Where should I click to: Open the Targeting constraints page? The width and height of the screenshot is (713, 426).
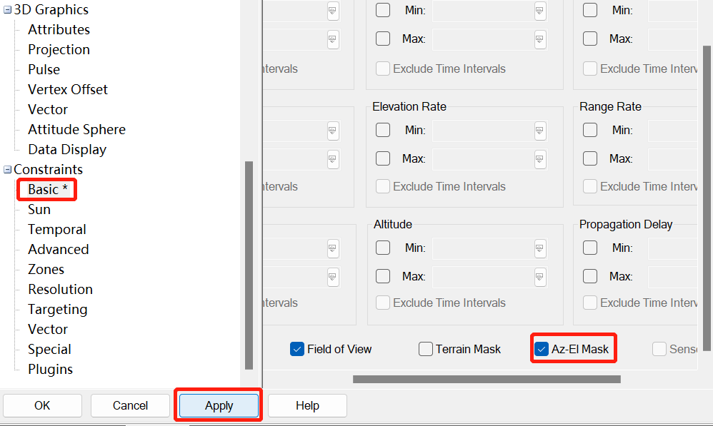[57, 309]
